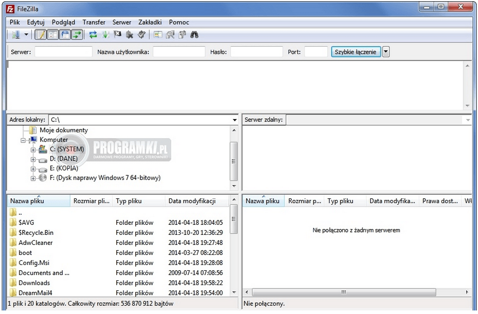Viewport: 478px width, 314px height.
Task: Select D: (DANE) drive in tree
Action: click(x=64, y=159)
